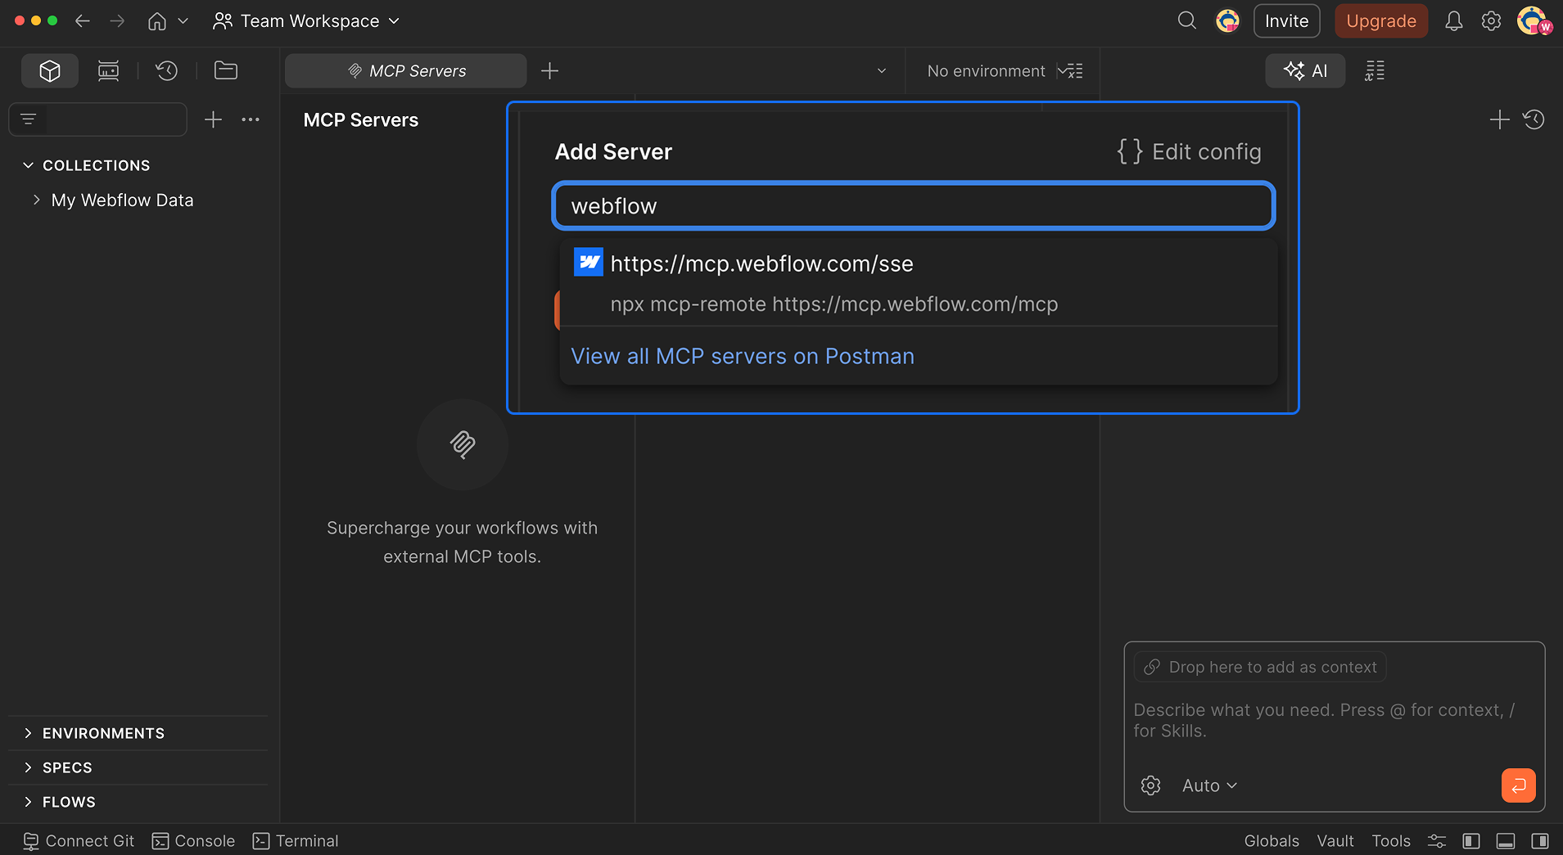
Task: Open a new tab with plus
Action: (550, 71)
